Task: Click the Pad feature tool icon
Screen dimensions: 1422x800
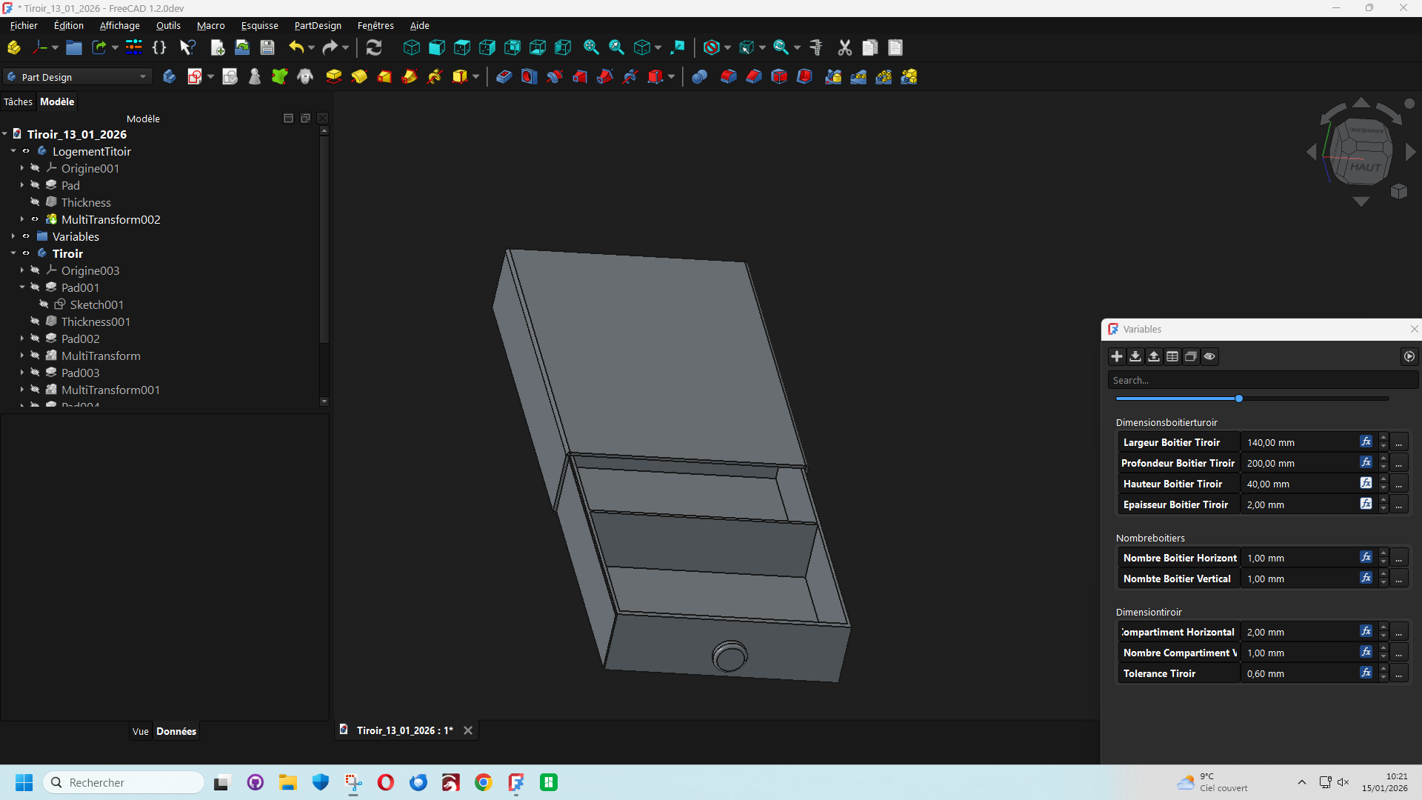Action: [x=334, y=77]
